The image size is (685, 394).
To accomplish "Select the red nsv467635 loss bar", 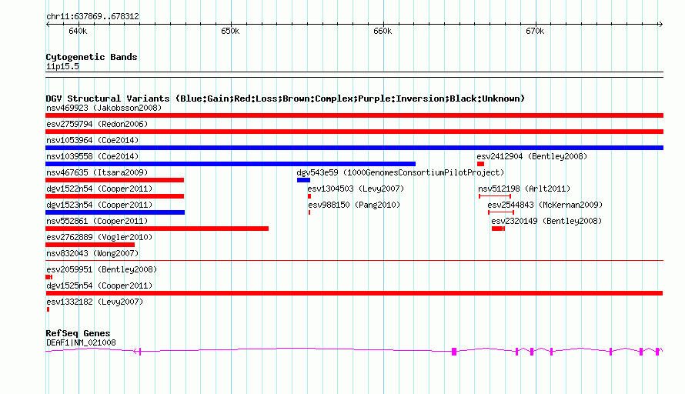I will click(115, 180).
